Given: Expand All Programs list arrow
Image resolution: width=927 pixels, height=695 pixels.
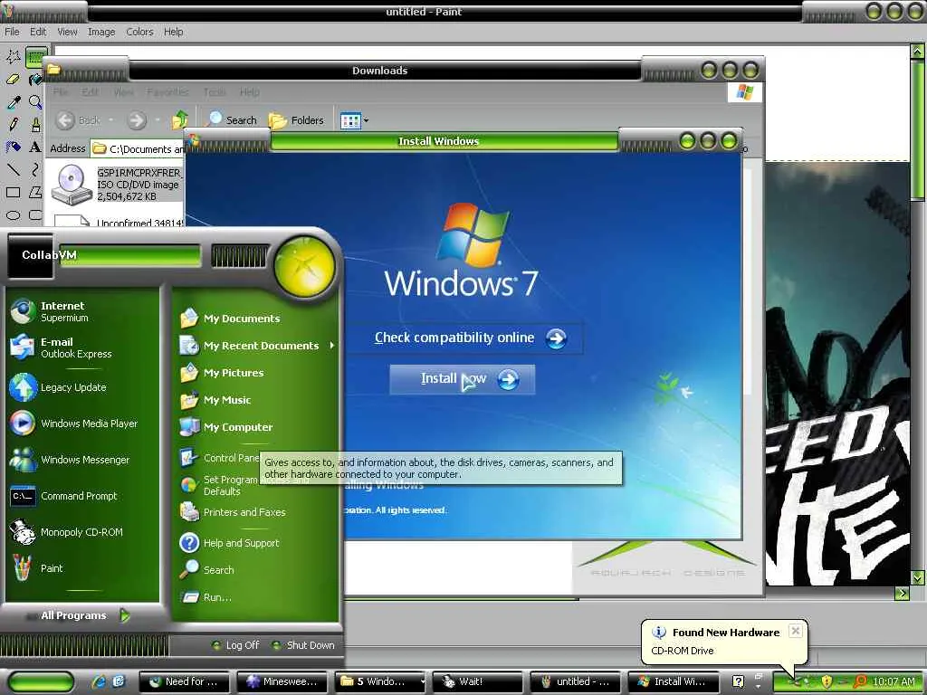Looking at the screenshot, I should [124, 615].
